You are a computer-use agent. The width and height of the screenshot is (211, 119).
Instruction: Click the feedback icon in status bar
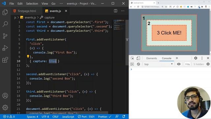[x=117, y=116]
